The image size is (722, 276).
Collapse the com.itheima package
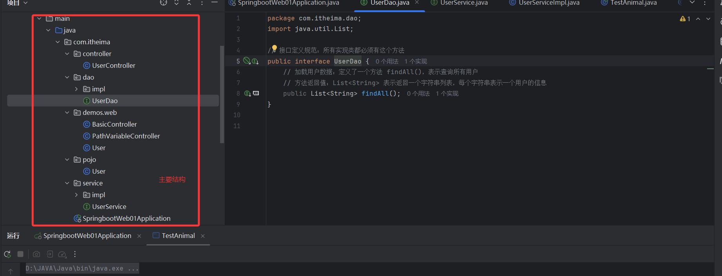pyautogui.click(x=58, y=42)
